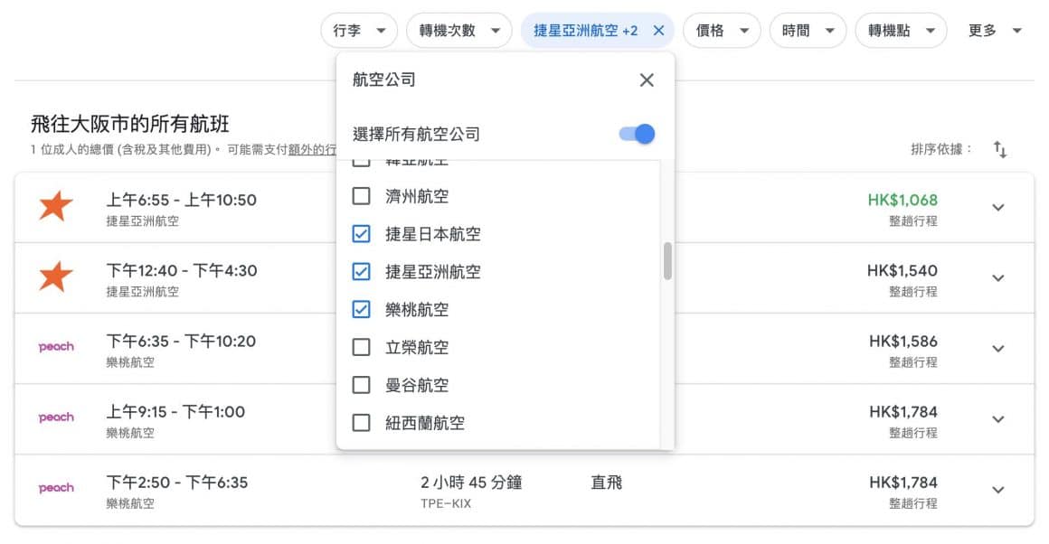Select the 上午6:55 - 上午10:50 flight time
This screenshot has width=1049, height=544.
coord(181,200)
